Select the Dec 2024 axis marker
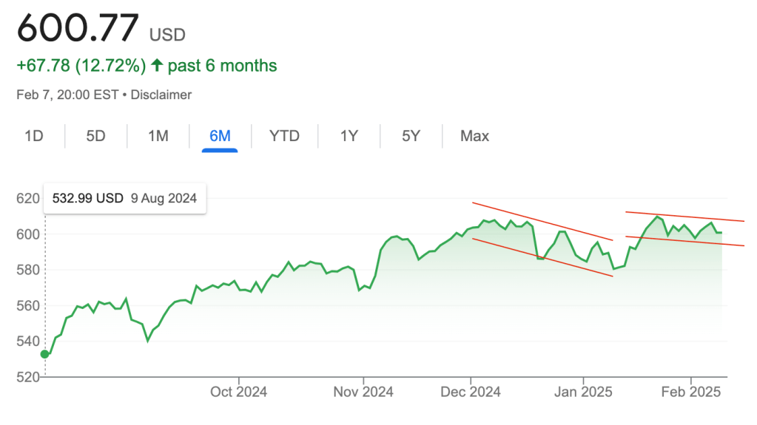 click(x=471, y=392)
